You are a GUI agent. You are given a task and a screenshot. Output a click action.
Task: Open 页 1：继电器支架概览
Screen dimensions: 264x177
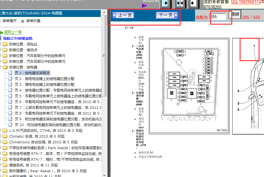(32, 73)
